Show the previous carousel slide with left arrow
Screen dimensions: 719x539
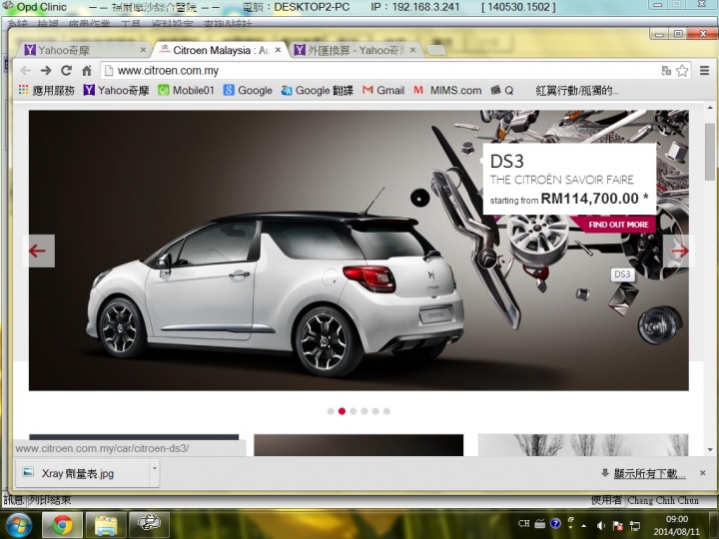(39, 251)
